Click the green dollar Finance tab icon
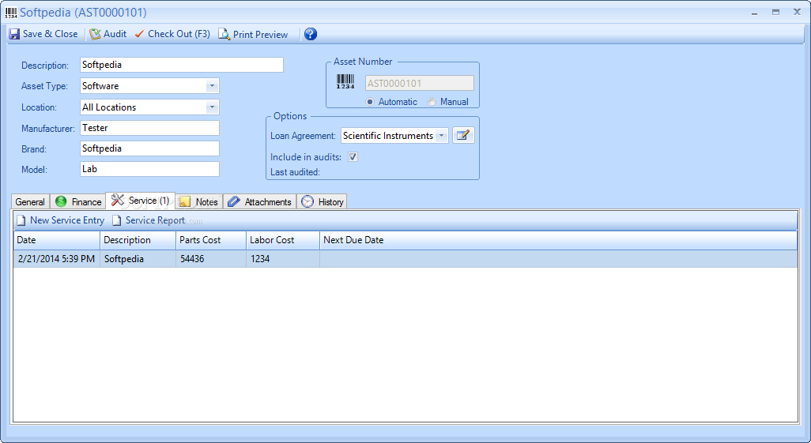This screenshot has height=443, width=811. tap(61, 201)
